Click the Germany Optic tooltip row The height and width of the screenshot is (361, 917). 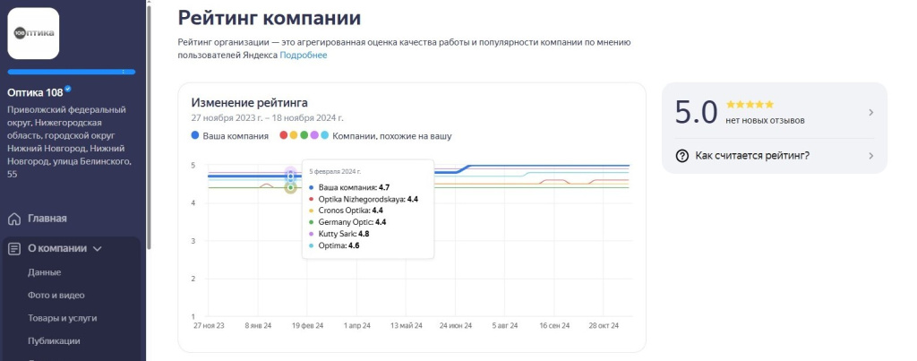click(x=348, y=222)
